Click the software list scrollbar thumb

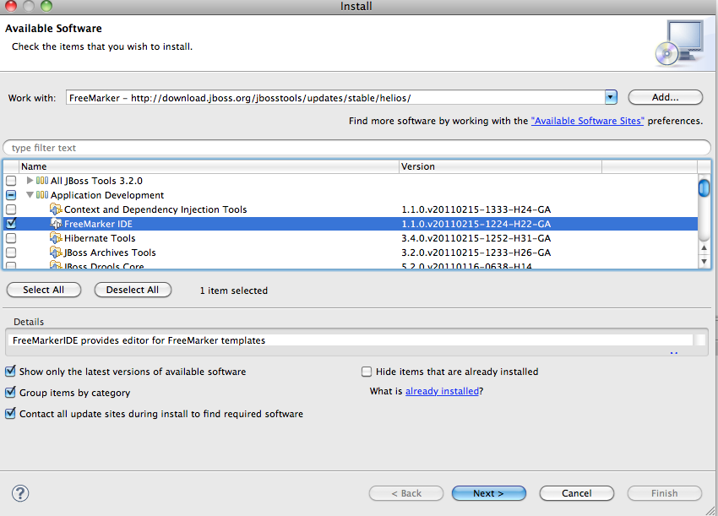pos(704,188)
